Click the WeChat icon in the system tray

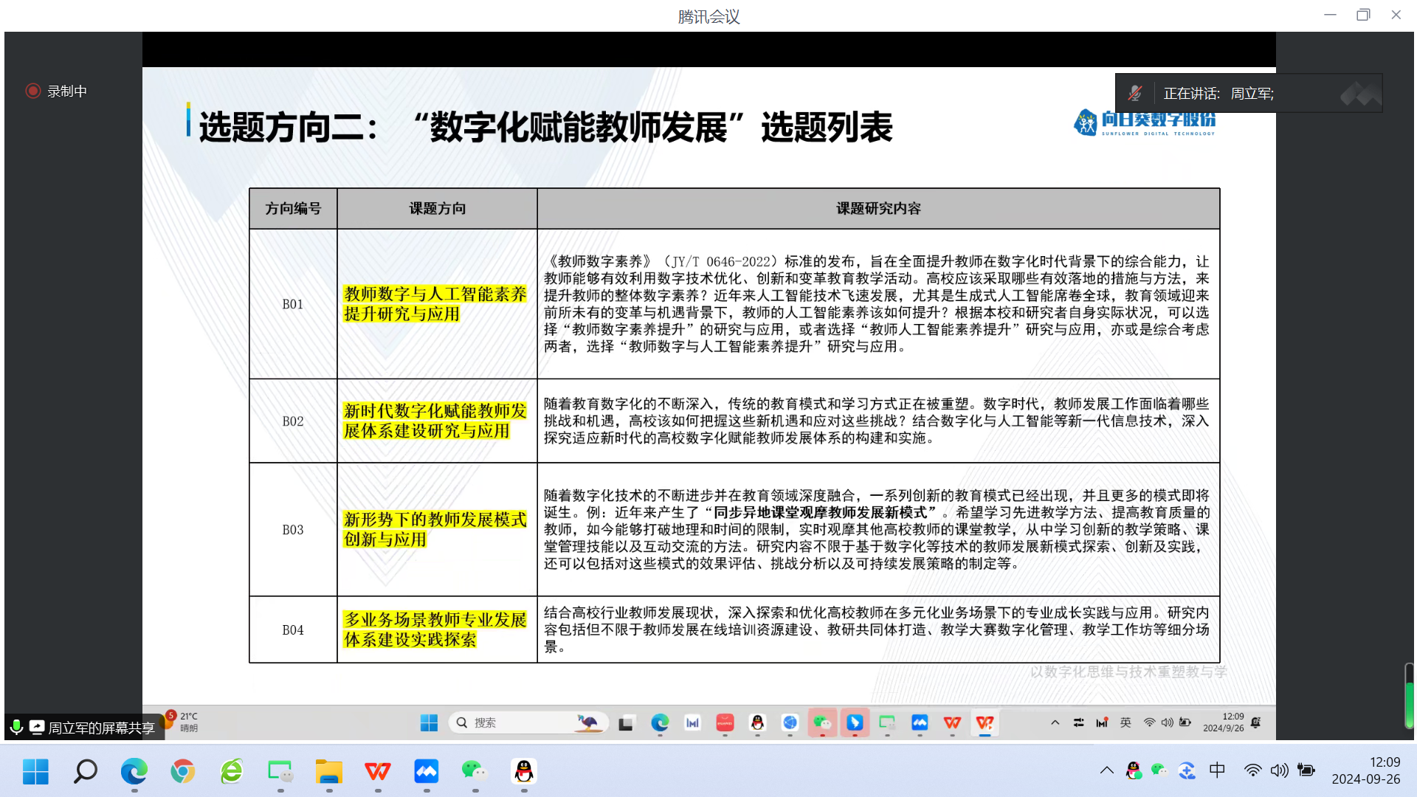click(x=1159, y=770)
